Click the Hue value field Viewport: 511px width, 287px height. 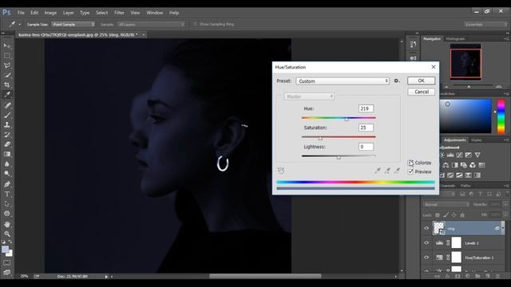point(366,108)
